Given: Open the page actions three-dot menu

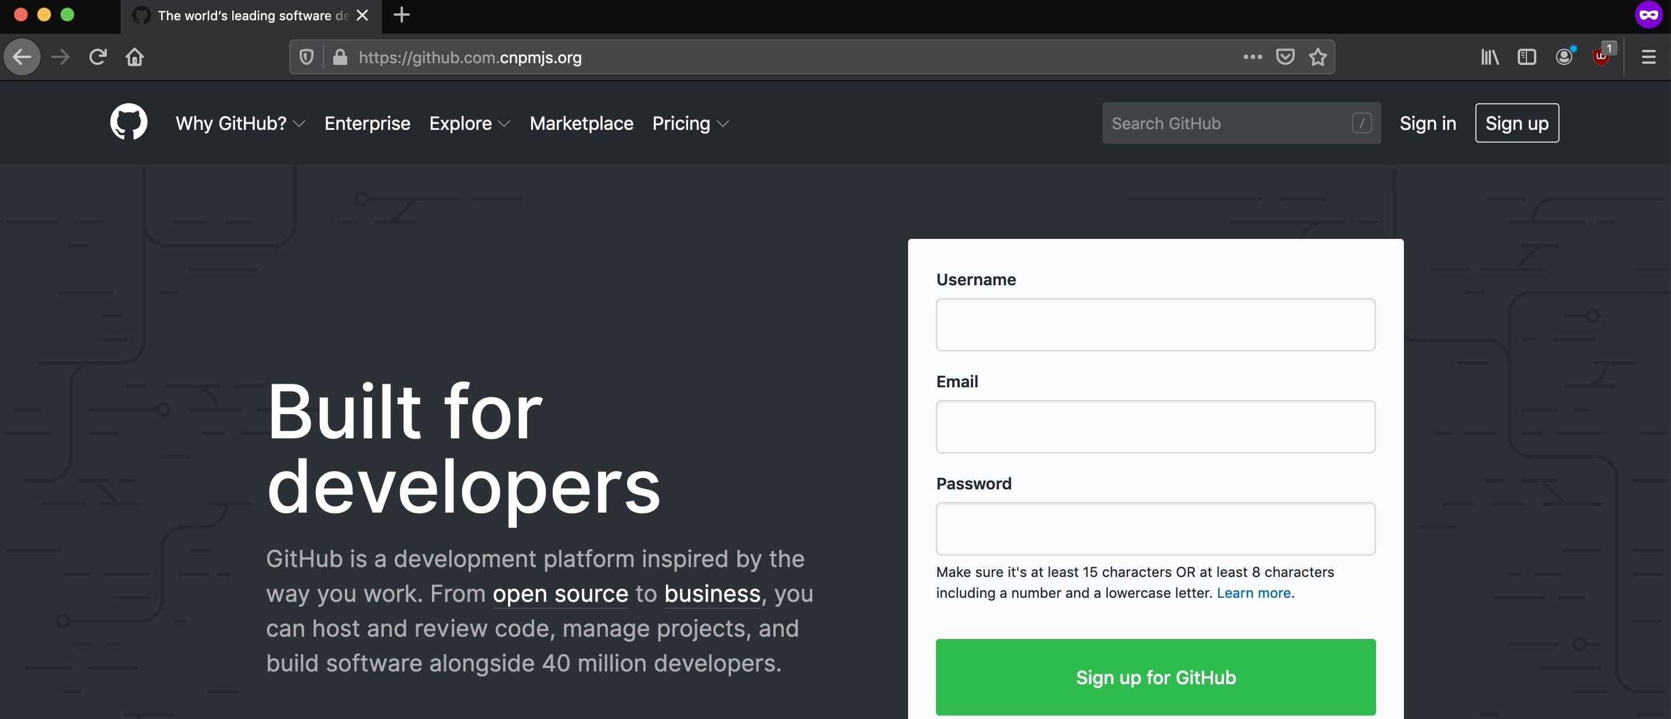Looking at the screenshot, I should (1252, 57).
